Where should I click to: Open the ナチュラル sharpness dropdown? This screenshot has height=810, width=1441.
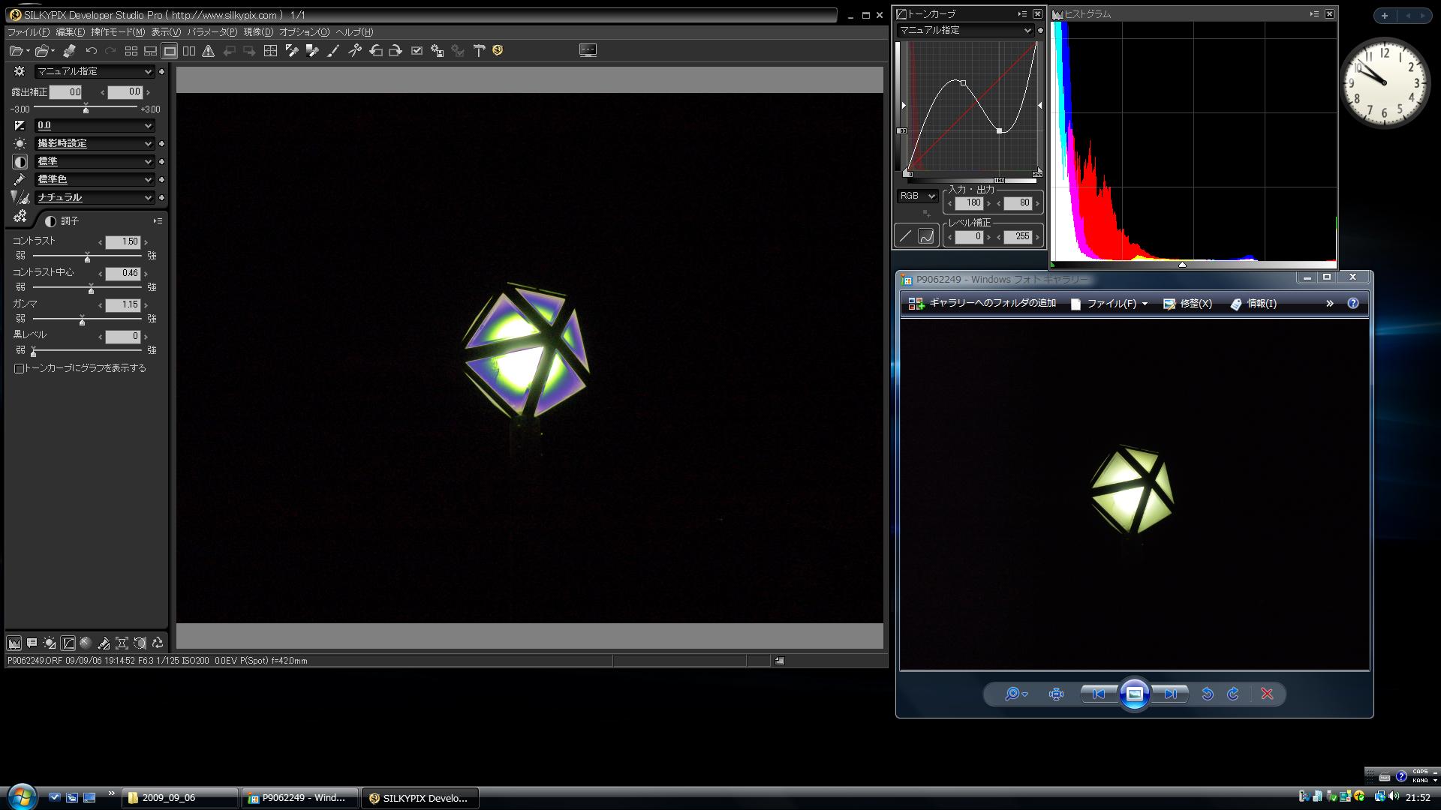95,198
